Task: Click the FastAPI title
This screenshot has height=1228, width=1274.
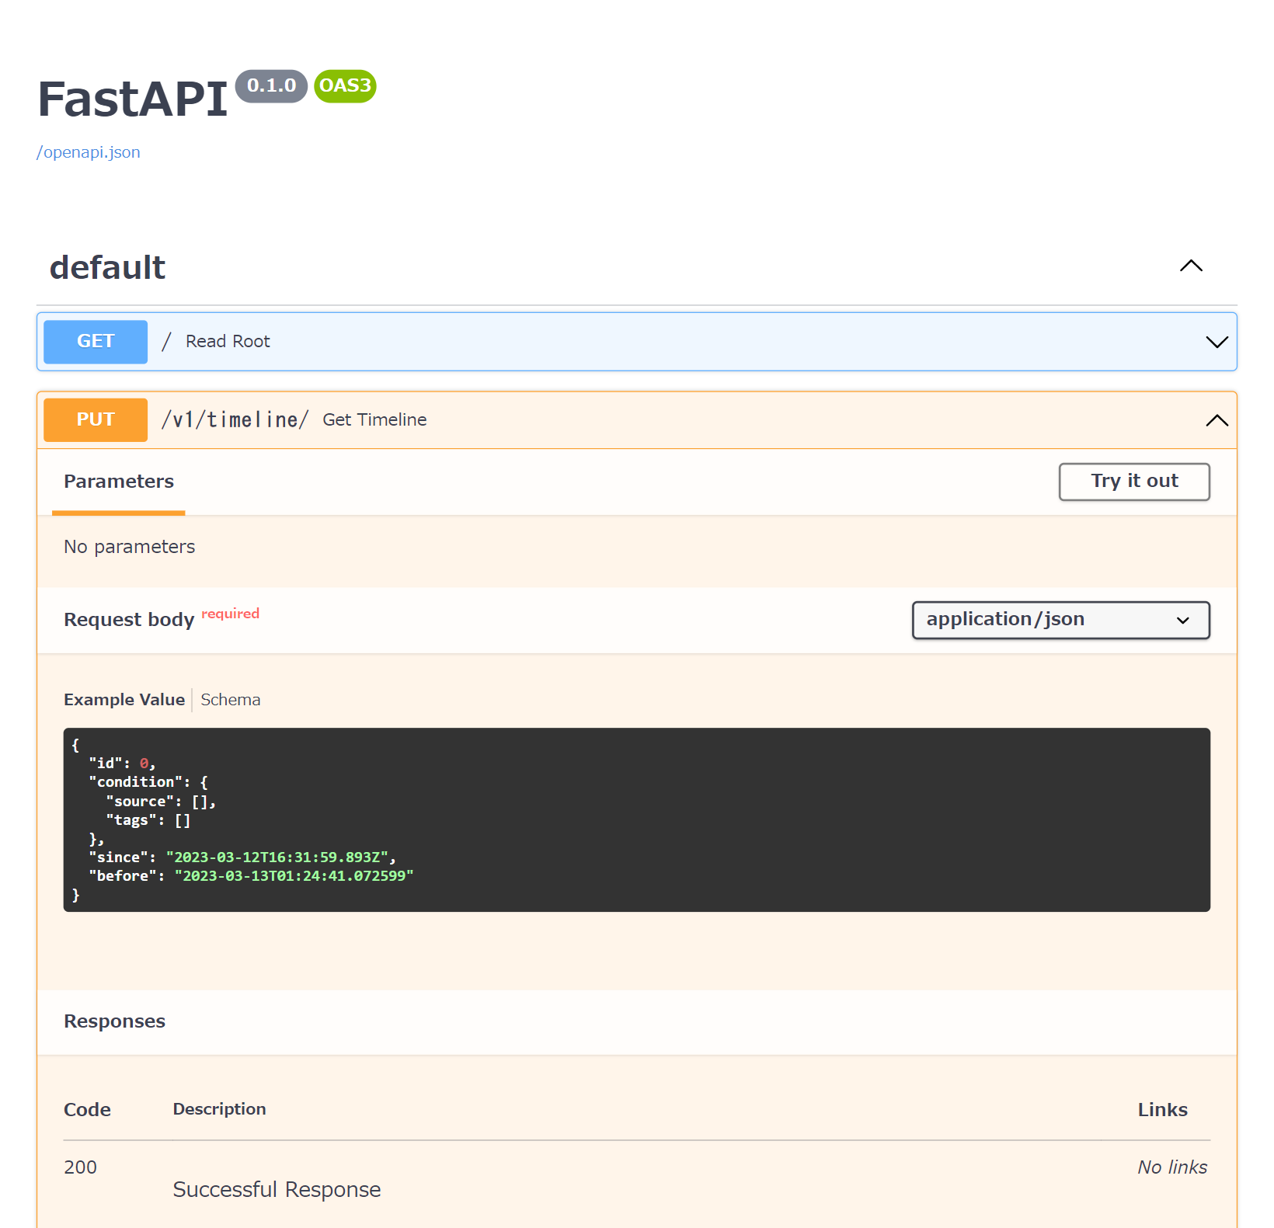Action: tap(132, 99)
